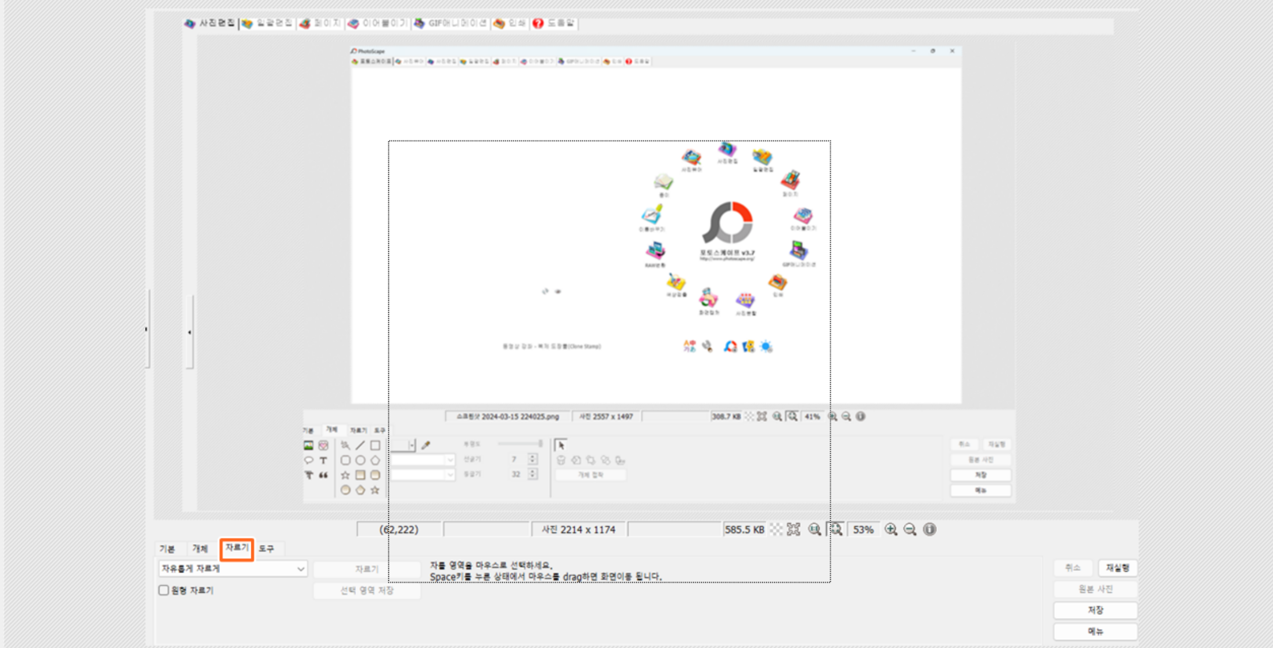1273x648 pixels.
Task: Click the photo info circle icon
Action: (x=929, y=529)
